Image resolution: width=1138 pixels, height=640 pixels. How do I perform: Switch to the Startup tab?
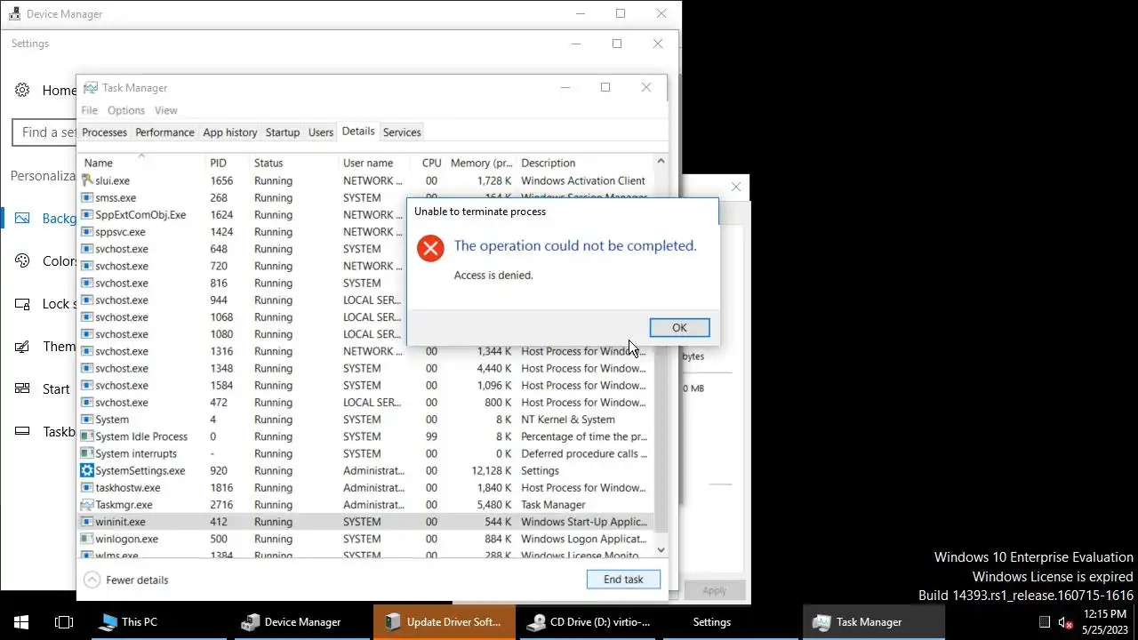pyautogui.click(x=283, y=132)
